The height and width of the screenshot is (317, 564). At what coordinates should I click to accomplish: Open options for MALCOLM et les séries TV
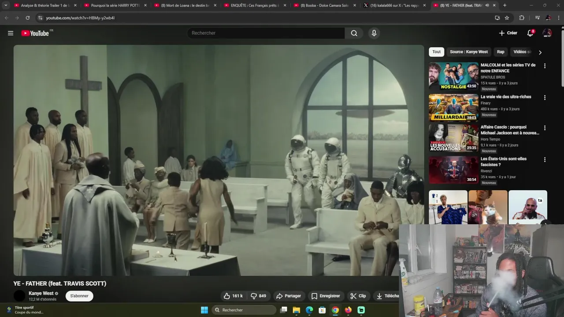(545, 66)
